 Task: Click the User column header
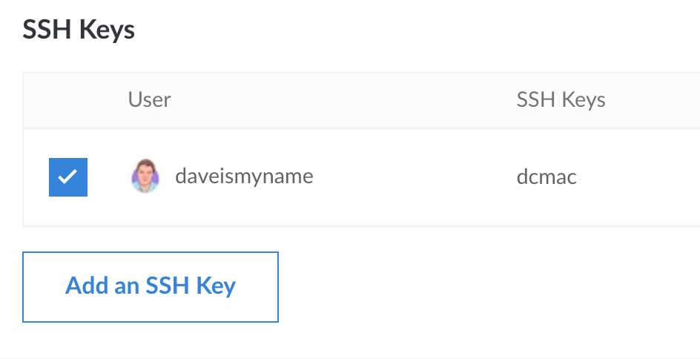[x=149, y=99]
